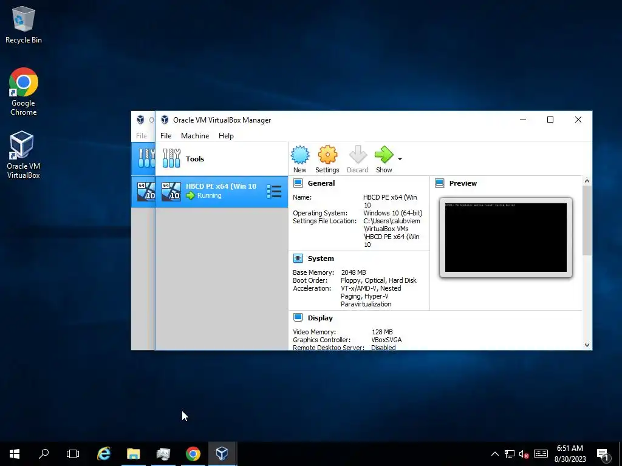Expand the Show button dropdown arrow

[400, 159]
